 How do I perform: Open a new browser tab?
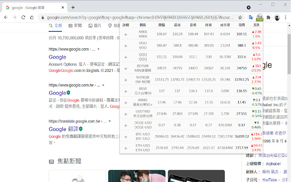73,7
